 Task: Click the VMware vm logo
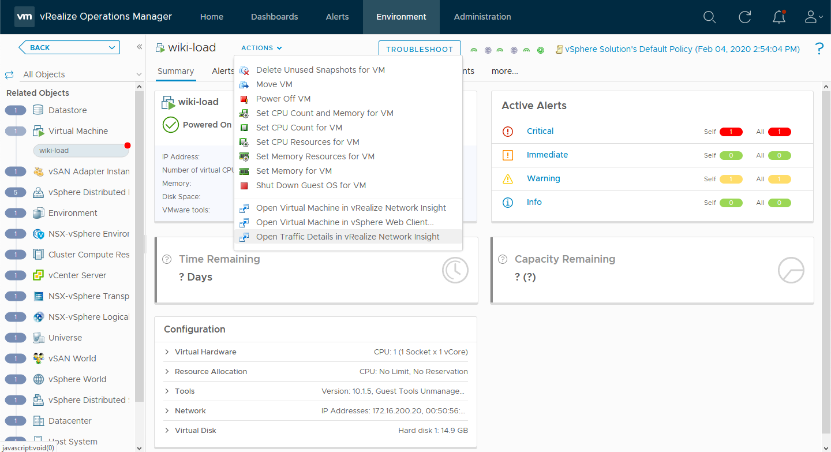point(24,17)
